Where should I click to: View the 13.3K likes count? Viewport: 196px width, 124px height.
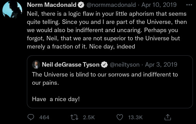click(x=135, y=118)
